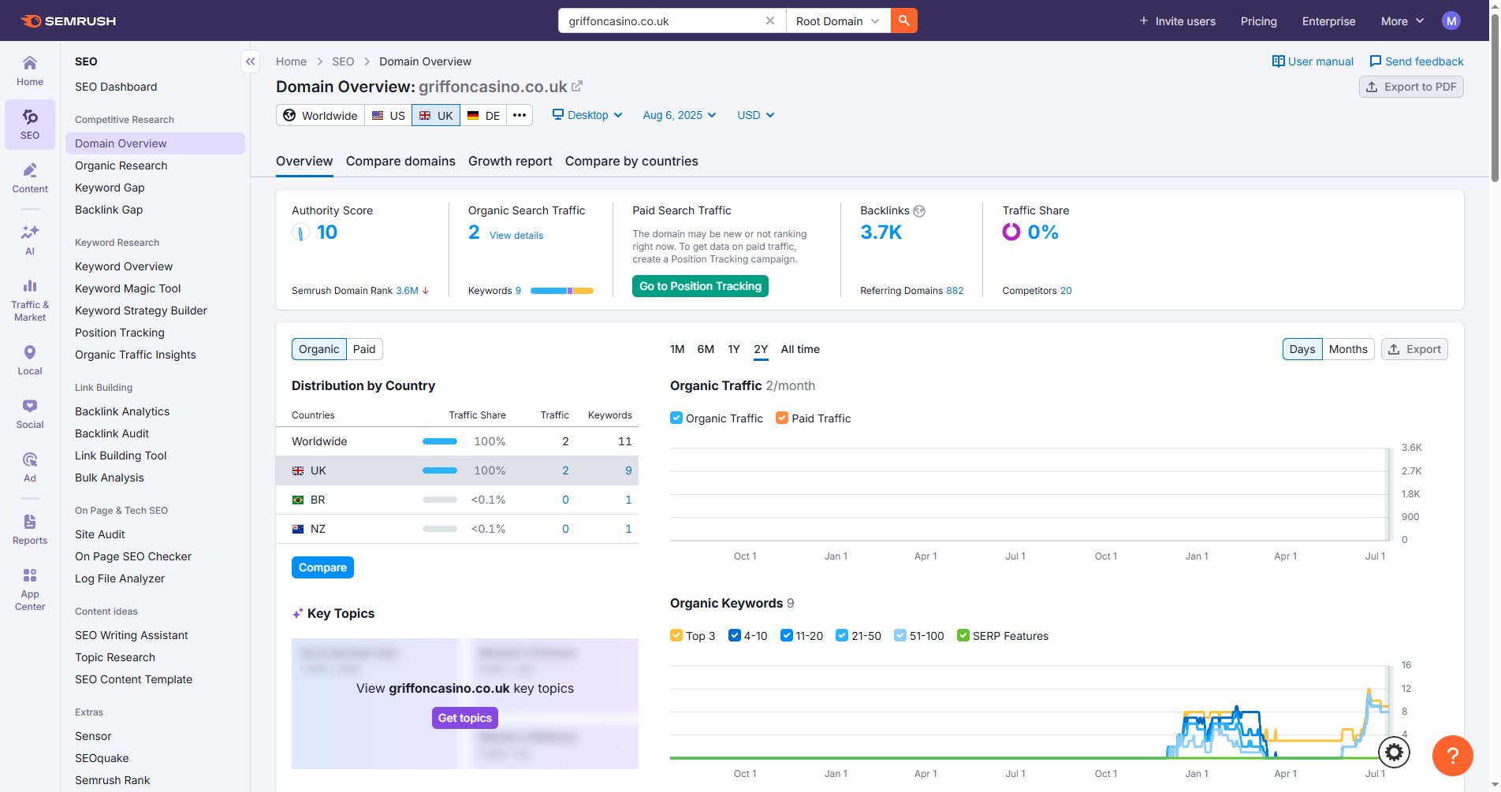Open AI section in left rail

point(30,240)
